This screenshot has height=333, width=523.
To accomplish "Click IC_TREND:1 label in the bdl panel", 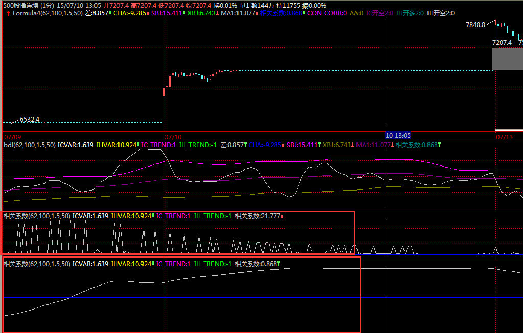I will click(159, 145).
